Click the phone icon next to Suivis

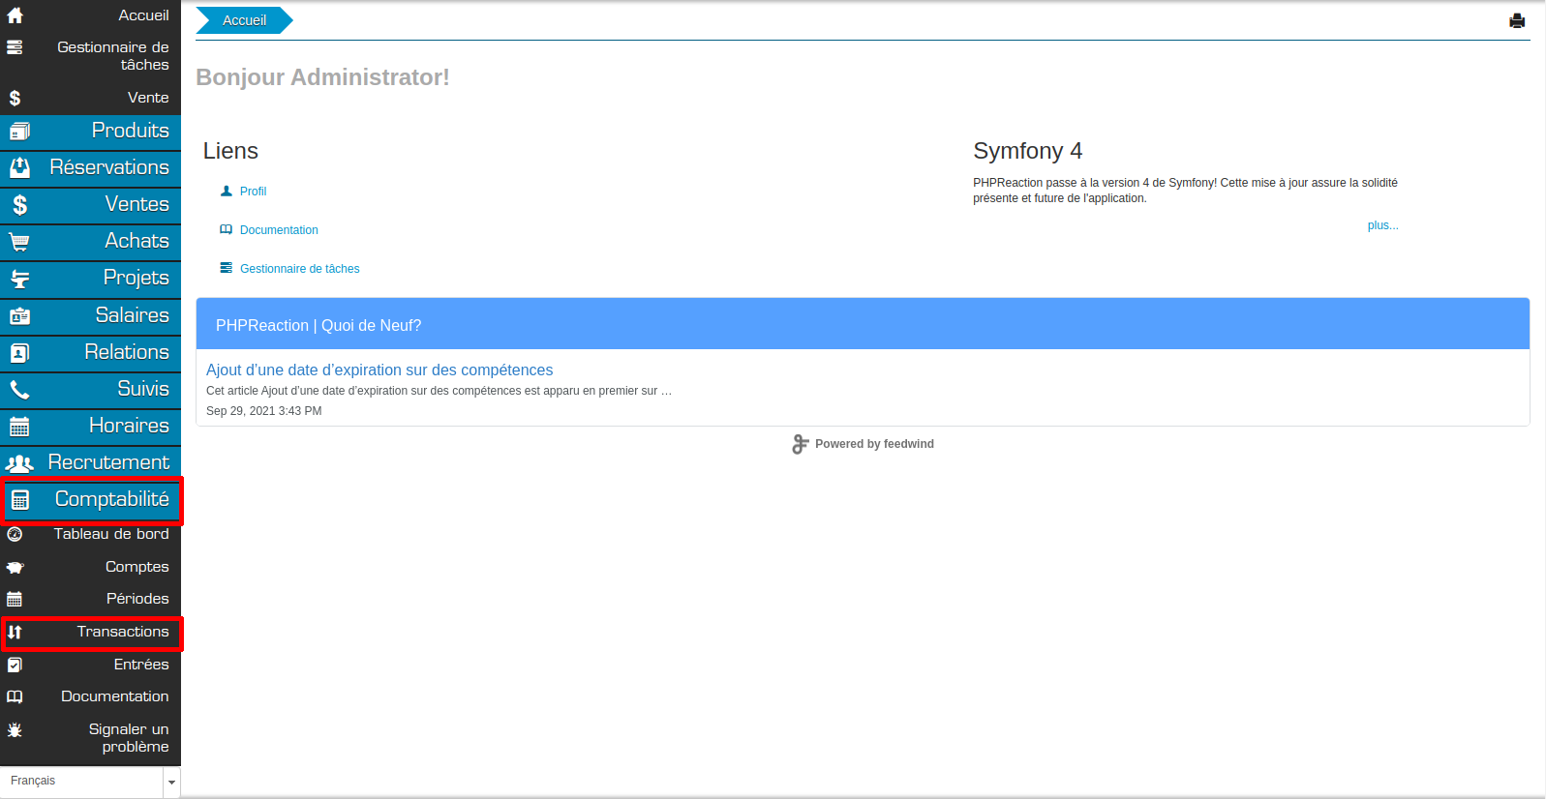pos(19,390)
